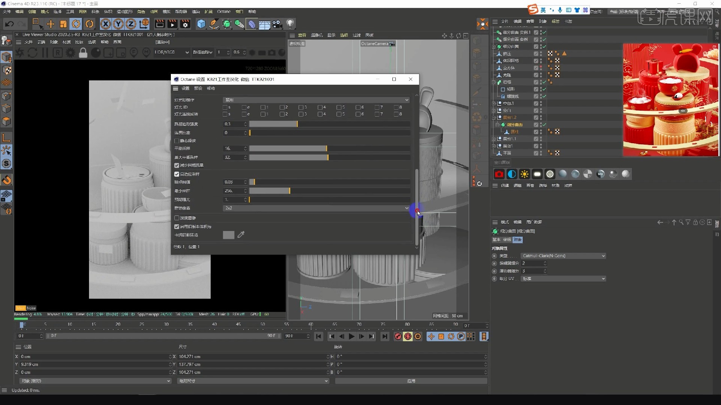Screen dimensions: 721x405
Task: Select the Move tool cross icon
Action: (x=50, y=24)
